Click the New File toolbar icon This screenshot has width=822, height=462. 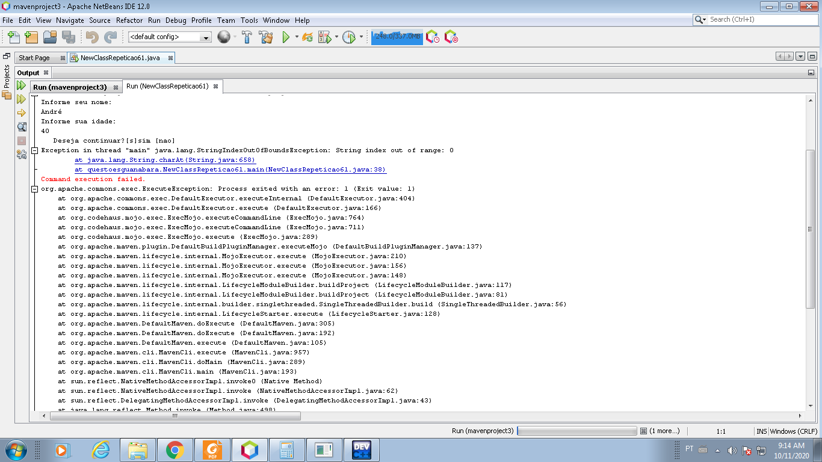point(14,37)
